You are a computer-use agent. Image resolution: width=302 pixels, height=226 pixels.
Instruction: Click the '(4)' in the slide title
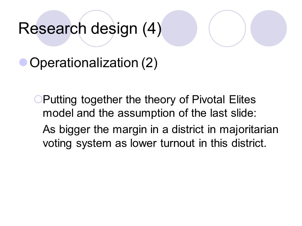pos(152,29)
